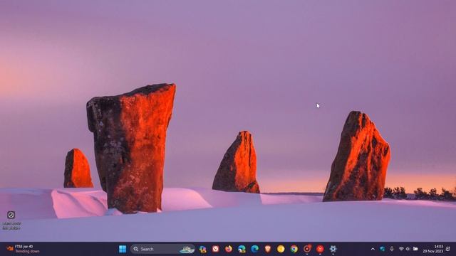
Task: Open the Settings gear app in taskbar
Action: click(x=333, y=249)
